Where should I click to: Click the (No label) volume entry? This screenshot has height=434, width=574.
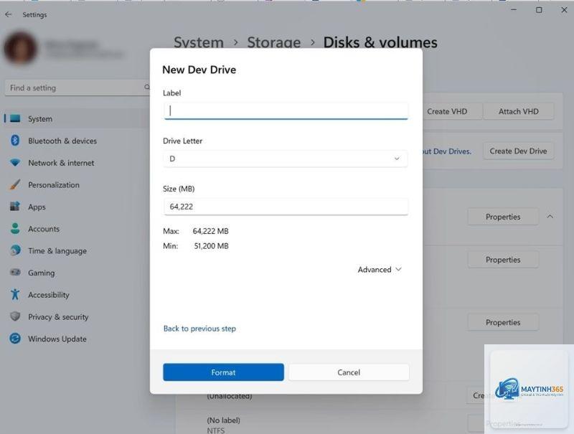(x=223, y=420)
